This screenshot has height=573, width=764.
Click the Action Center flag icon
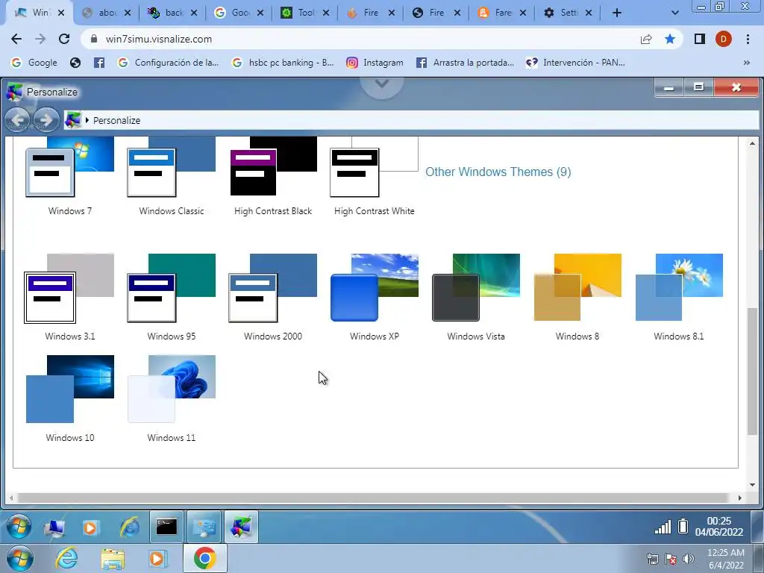click(671, 559)
